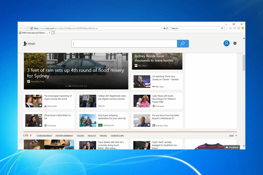Select the HOROSCOPE category
The image size is (263, 175).
(x=117, y=136)
